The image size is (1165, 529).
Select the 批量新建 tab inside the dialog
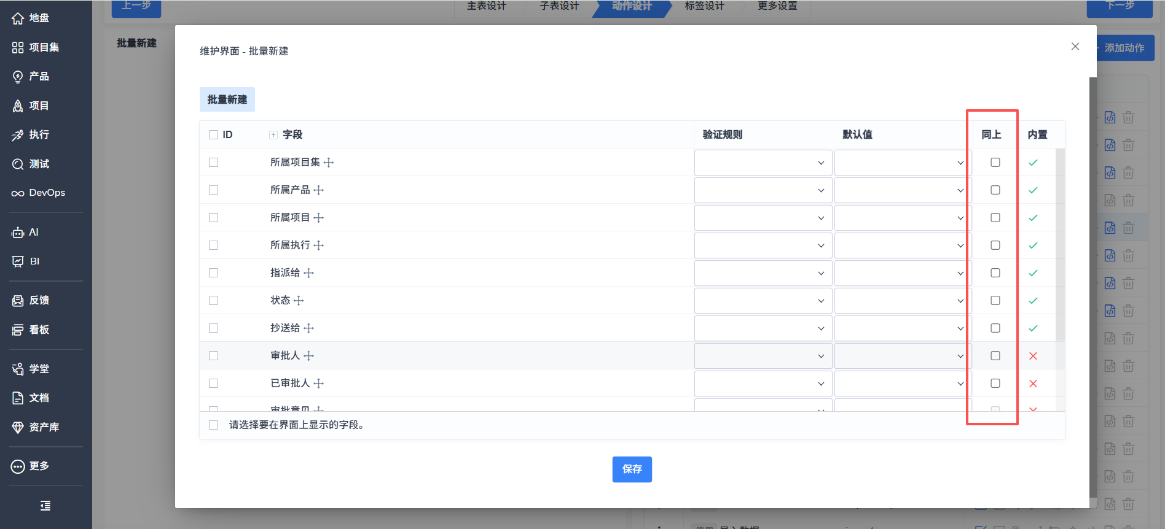click(x=227, y=99)
